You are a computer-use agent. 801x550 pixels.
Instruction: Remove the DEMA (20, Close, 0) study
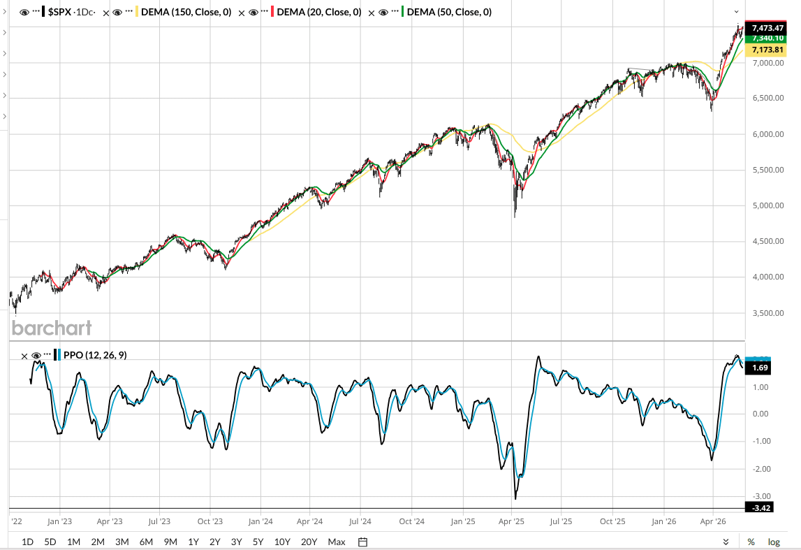(x=242, y=13)
